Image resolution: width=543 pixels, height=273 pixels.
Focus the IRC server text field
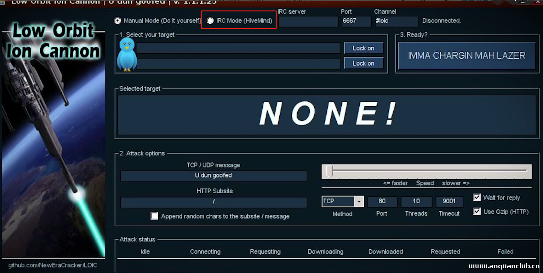coord(308,21)
